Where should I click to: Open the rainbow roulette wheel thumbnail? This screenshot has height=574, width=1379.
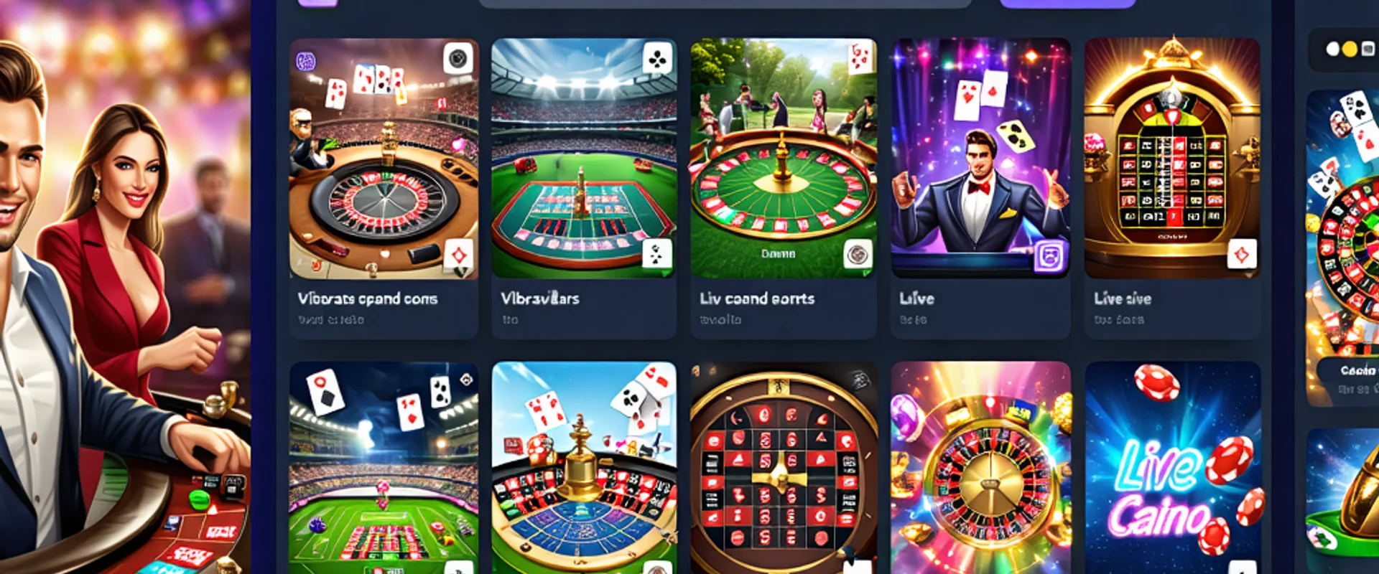click(x=980, y=468)
